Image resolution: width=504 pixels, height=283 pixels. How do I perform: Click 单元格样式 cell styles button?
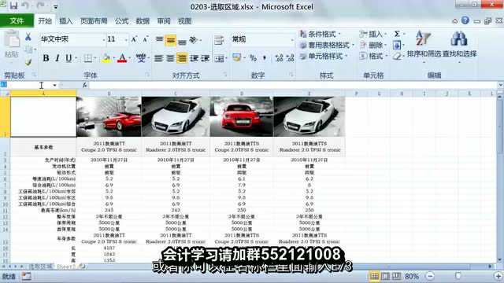pos(324,56)
